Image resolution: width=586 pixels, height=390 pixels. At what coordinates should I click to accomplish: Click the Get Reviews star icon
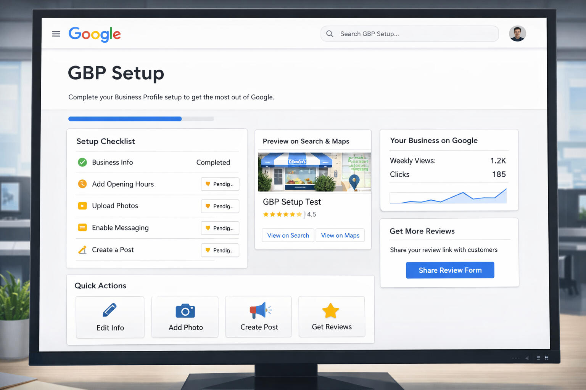[x=330, y=310]
